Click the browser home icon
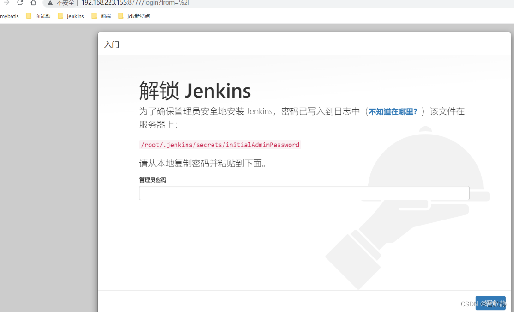514x312 pixels. click(x=33, y=2)
